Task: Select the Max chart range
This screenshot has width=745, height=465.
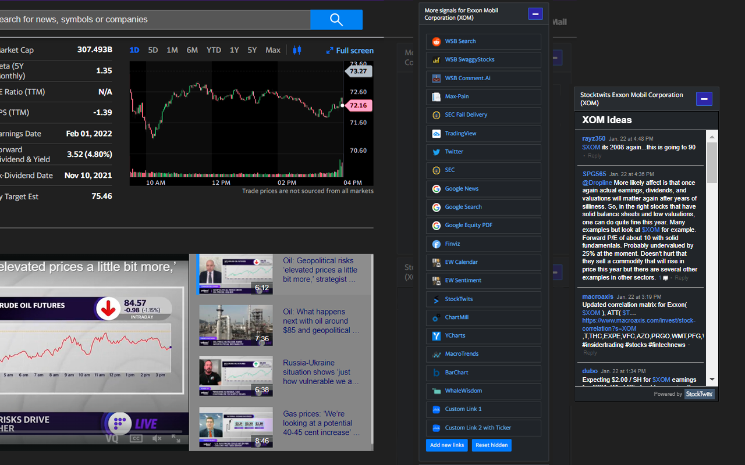Action: pyautogui.click(x=273, y=50)
